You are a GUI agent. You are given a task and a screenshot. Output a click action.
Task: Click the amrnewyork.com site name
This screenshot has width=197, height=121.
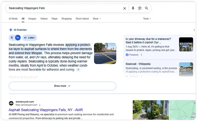pos(25,102)
